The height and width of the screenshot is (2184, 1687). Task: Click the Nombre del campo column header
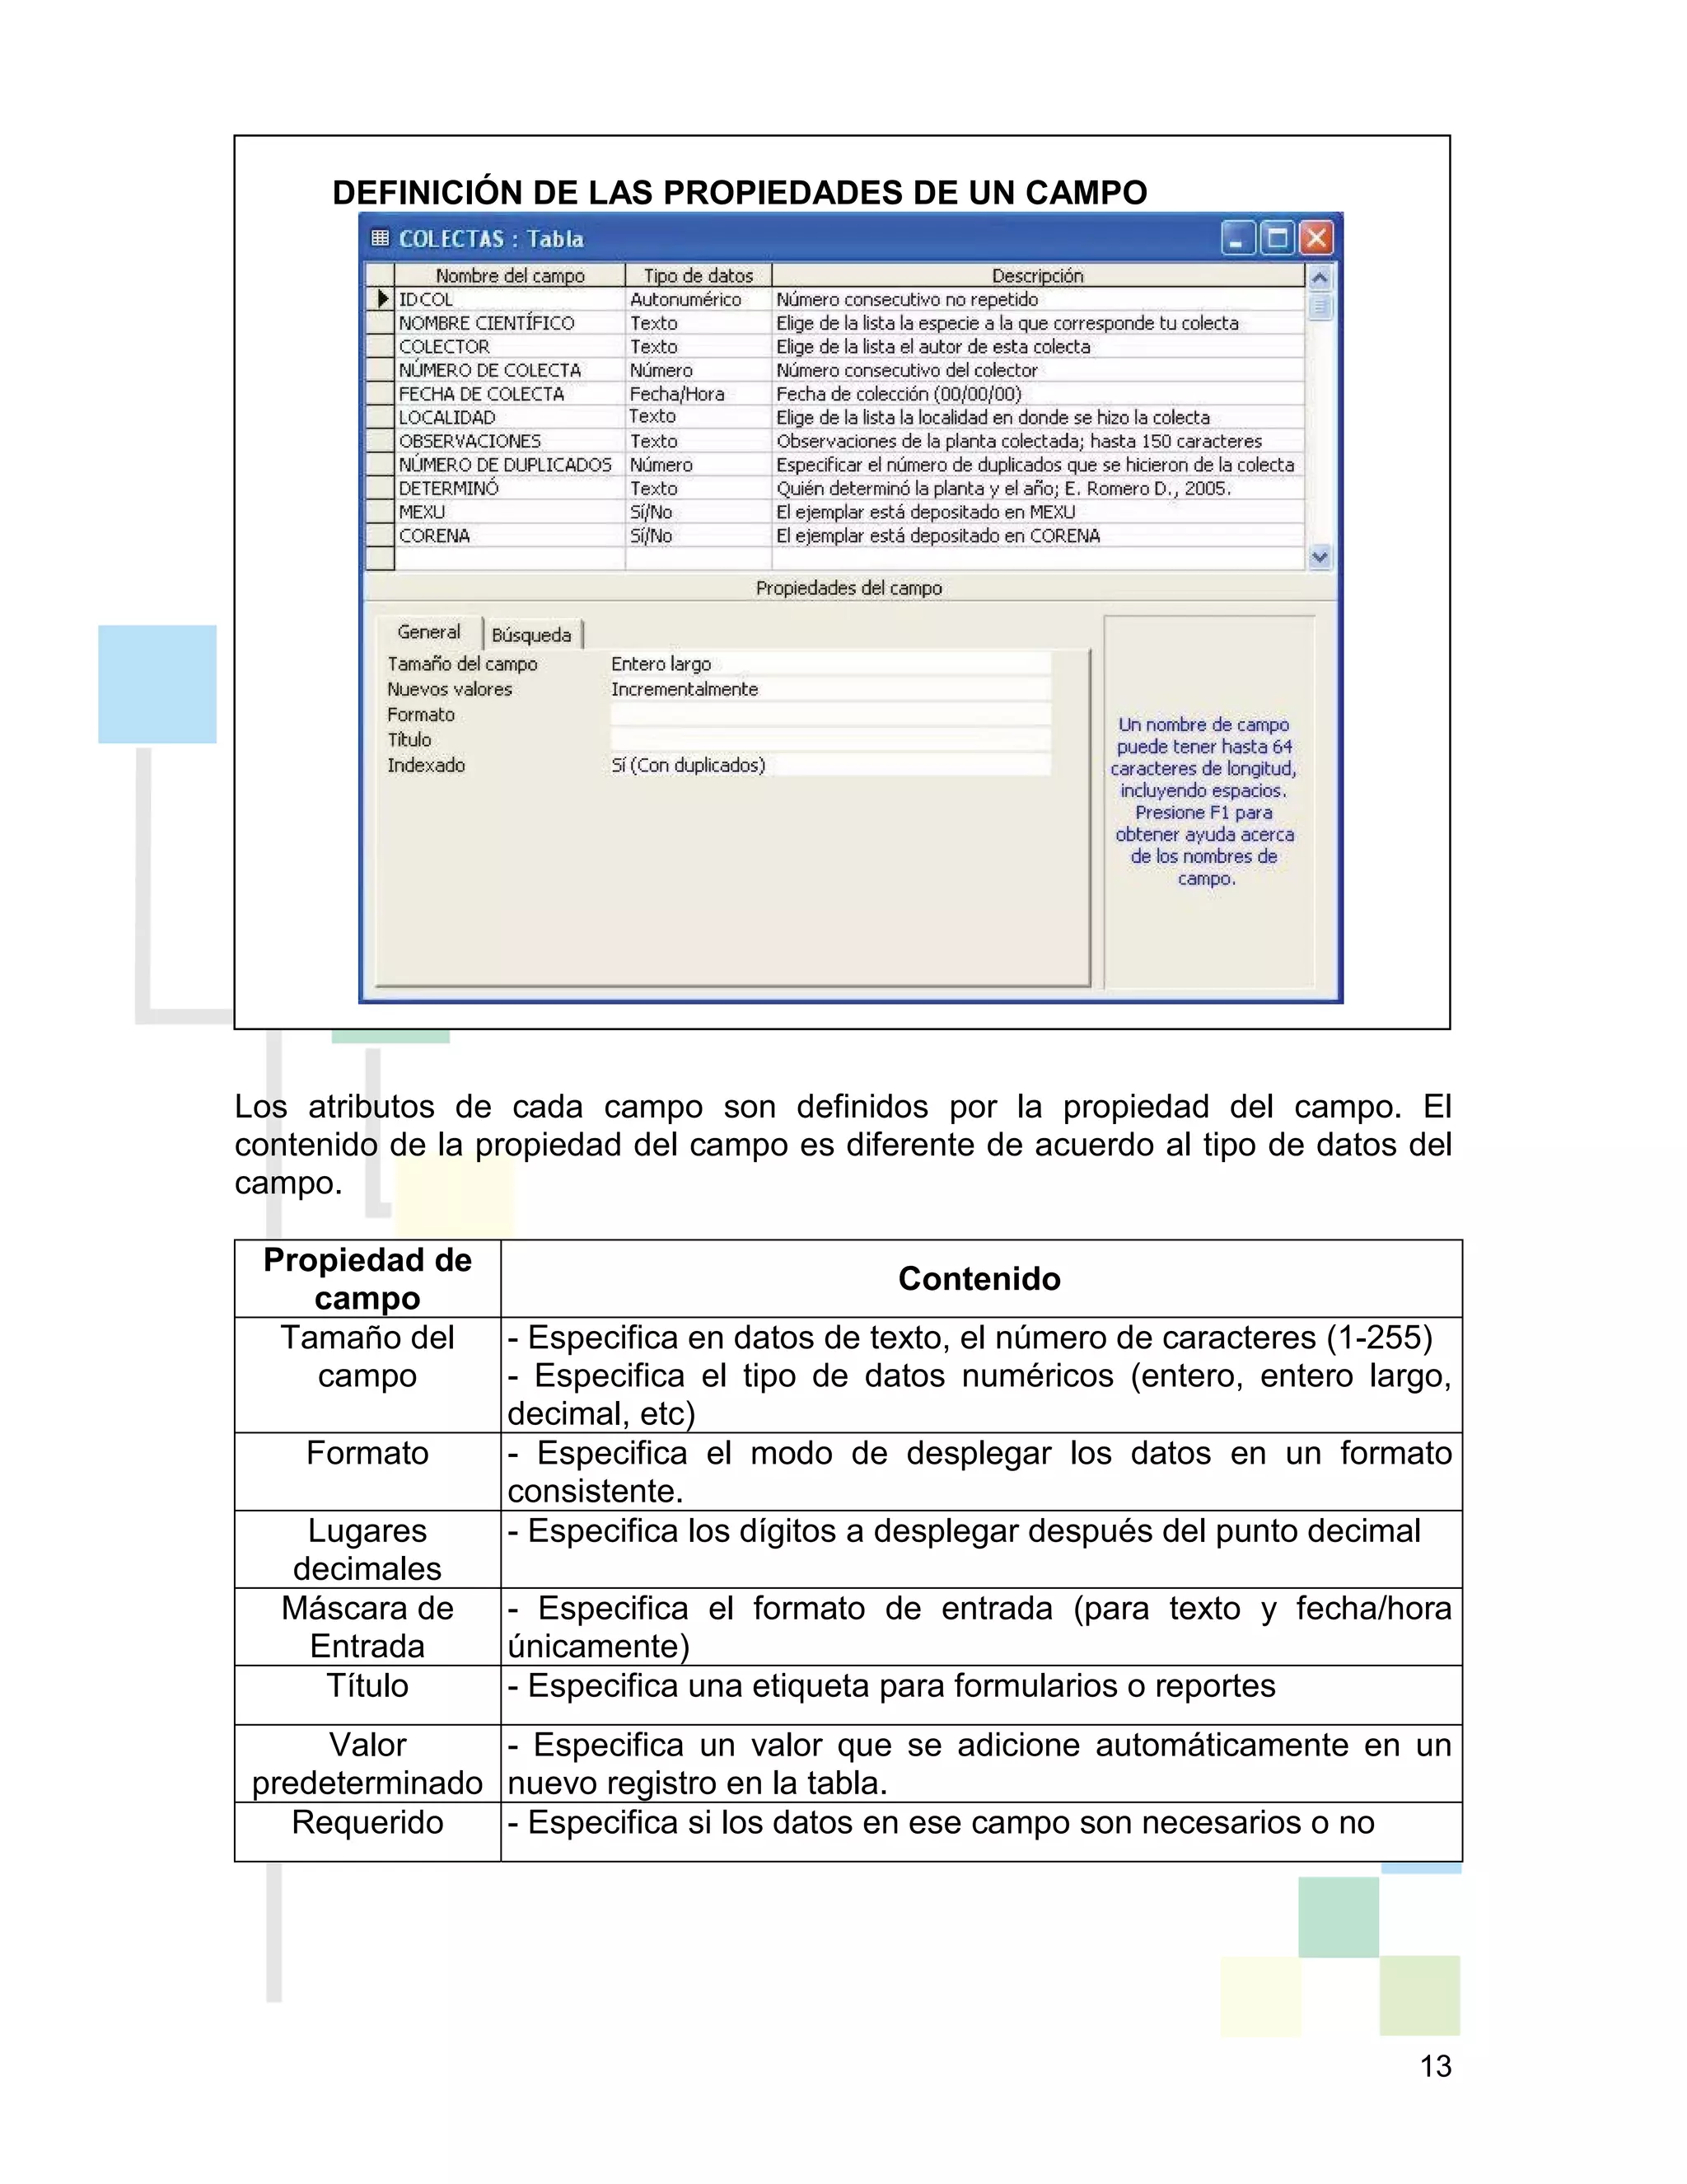(510, 275)
